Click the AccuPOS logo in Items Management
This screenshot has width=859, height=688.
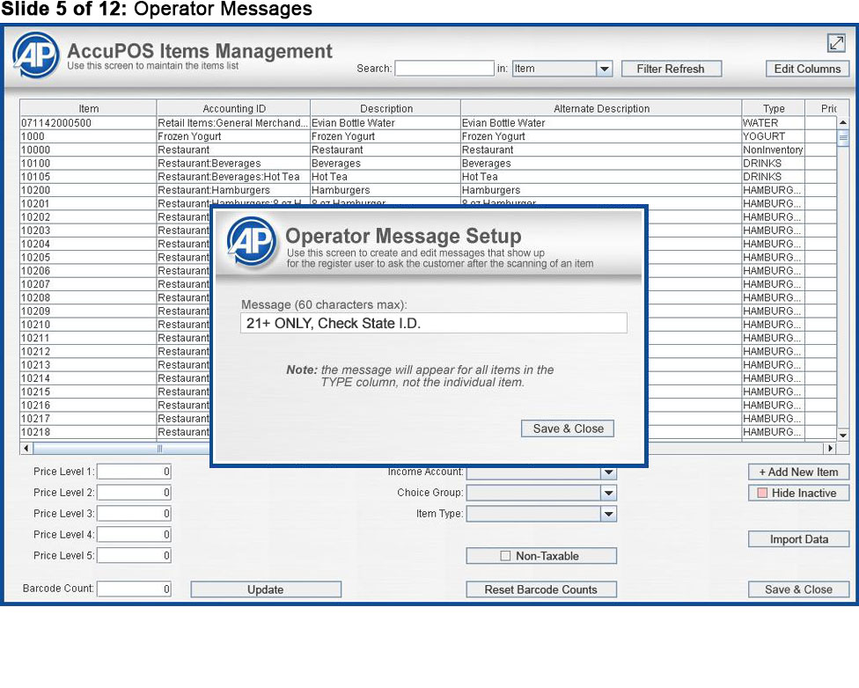pyautogui.click(x=35, y=55)
